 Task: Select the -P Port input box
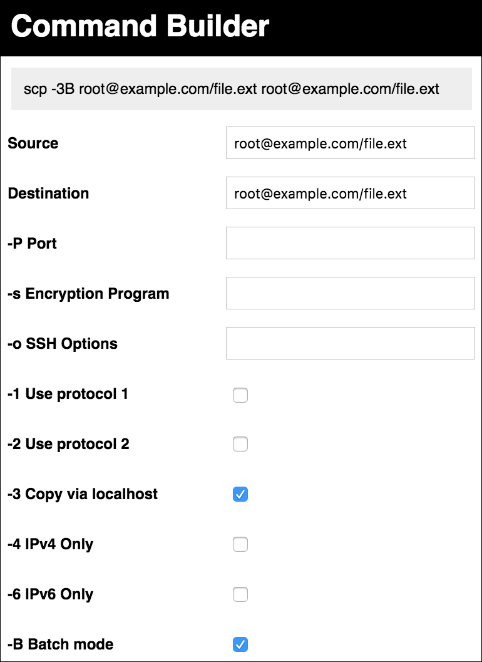pos(351,243)
